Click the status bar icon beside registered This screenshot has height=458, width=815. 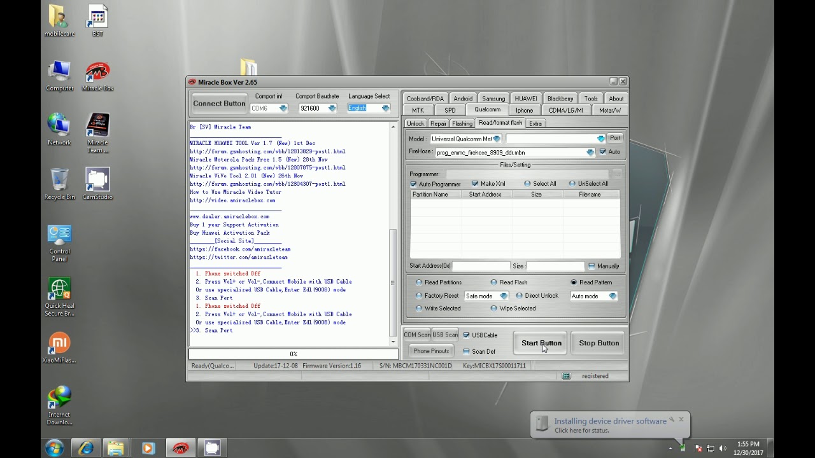pyautogui.click(x=566, y=376)
